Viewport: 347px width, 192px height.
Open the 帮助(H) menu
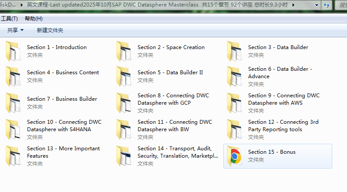coord(34,19)
